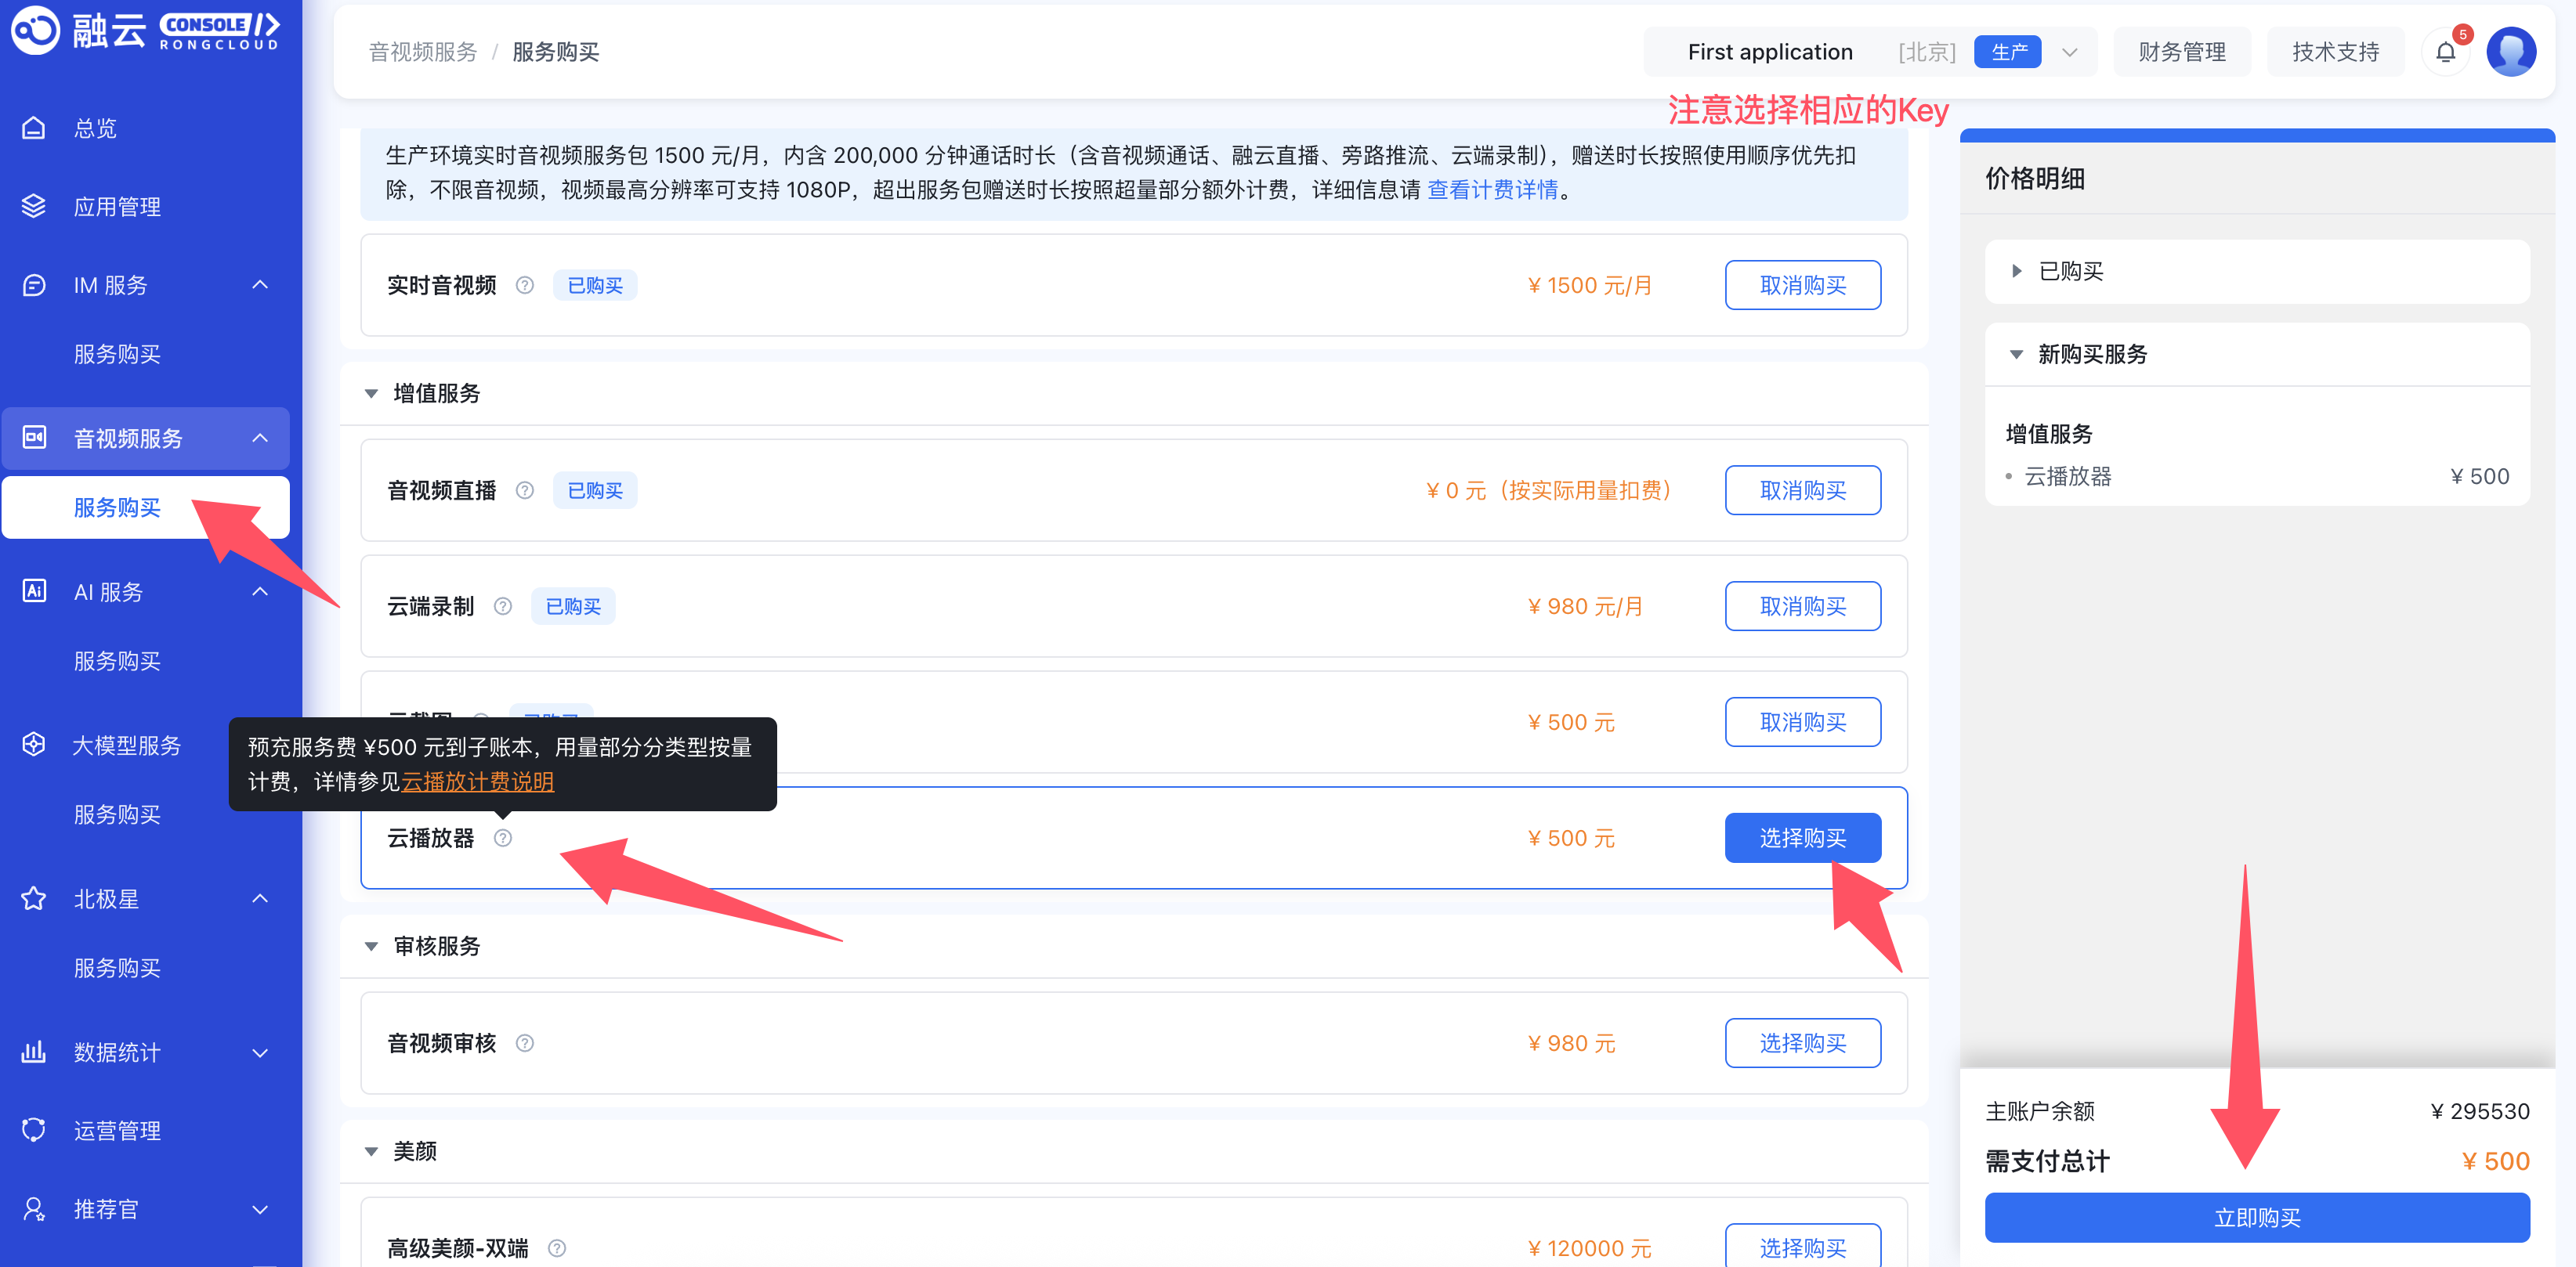Collapse the 新购买服务 price details

[x=2016, y=354]
